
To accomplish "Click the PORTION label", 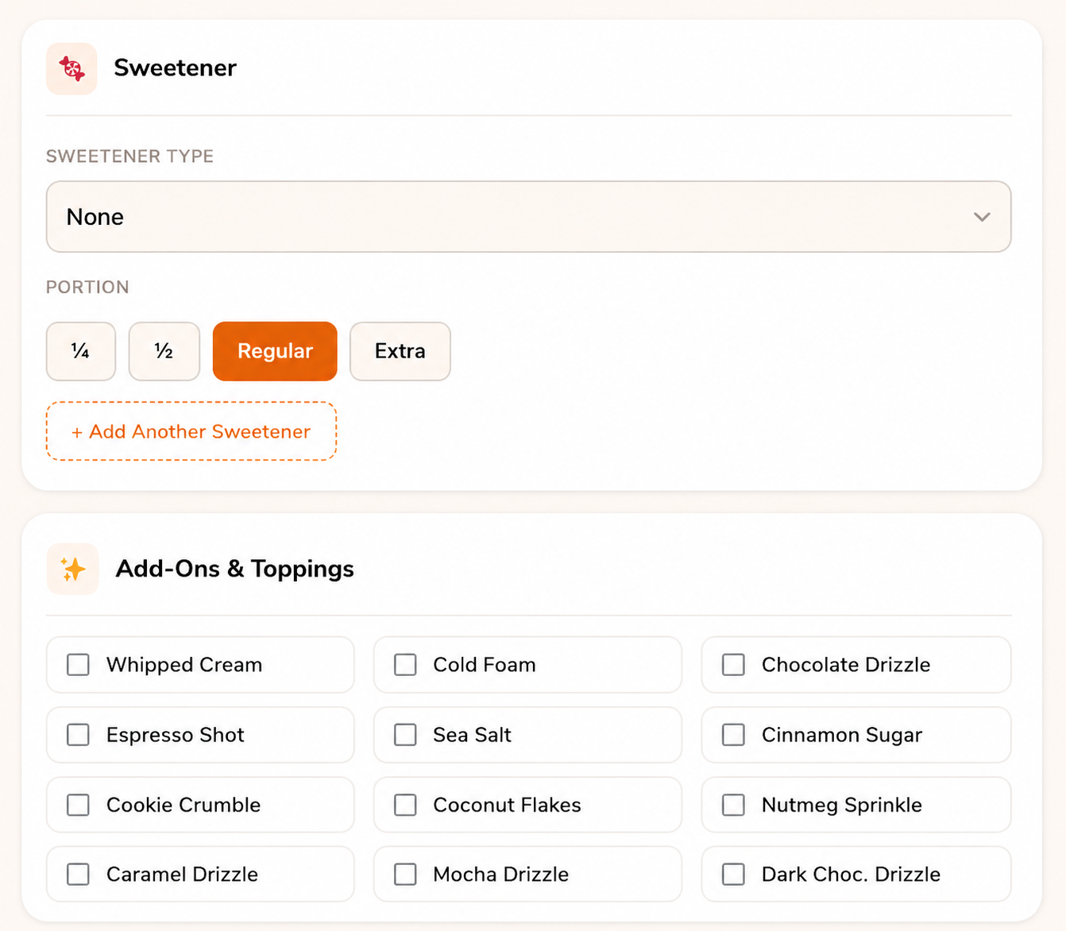I will (x=87, y=288).
